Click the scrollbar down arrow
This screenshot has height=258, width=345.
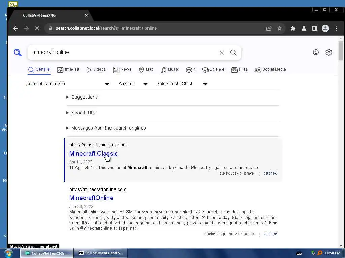[341, 246]
